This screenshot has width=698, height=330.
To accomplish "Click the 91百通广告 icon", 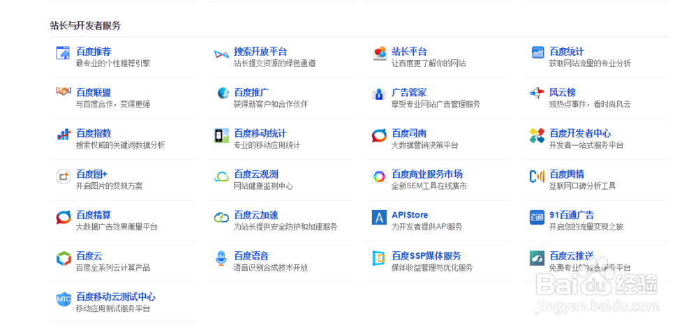I will (x=537, y=218).
